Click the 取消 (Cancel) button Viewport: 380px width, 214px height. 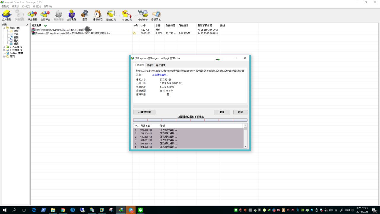pos(240,112)
